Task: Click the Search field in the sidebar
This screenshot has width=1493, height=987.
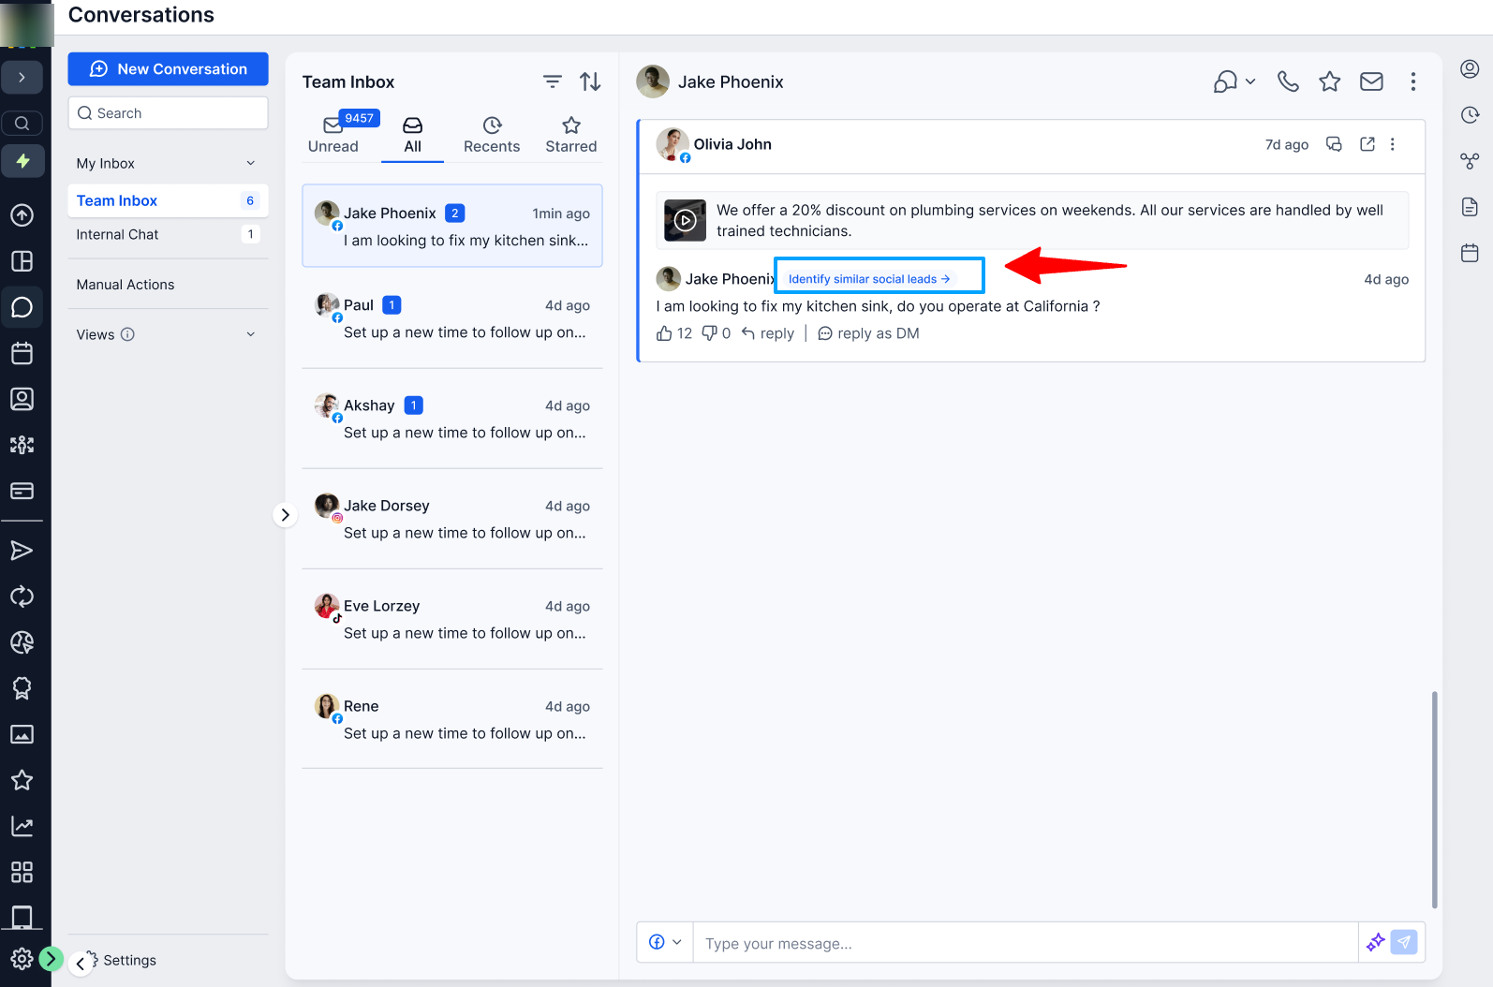Action: pyautogui.click(x=168, y=113)
